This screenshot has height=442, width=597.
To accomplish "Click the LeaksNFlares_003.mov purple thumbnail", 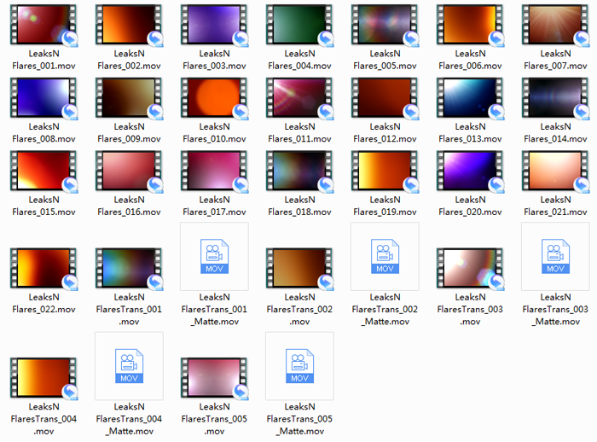I will coord(213,25).
